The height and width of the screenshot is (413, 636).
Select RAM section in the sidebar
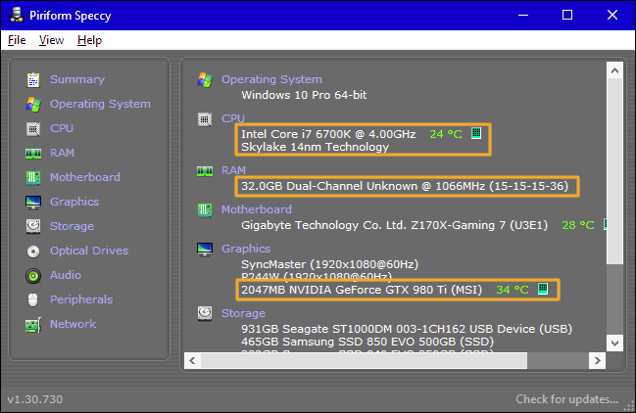pyautogui.click(x=62, y=153)
